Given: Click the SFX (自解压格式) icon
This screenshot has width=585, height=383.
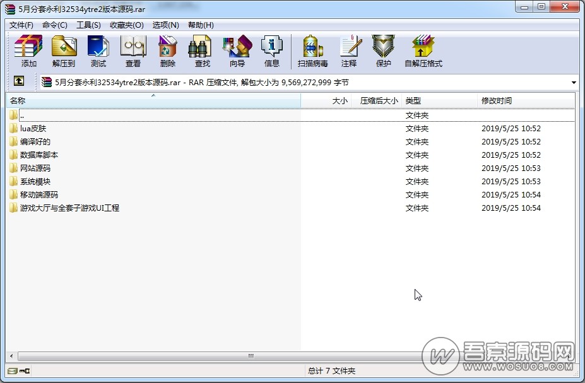Looking at the screenshot, I should coord(423,50).
